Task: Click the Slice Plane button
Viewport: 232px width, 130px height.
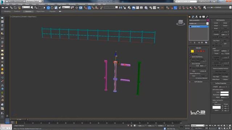Action: 216,41
